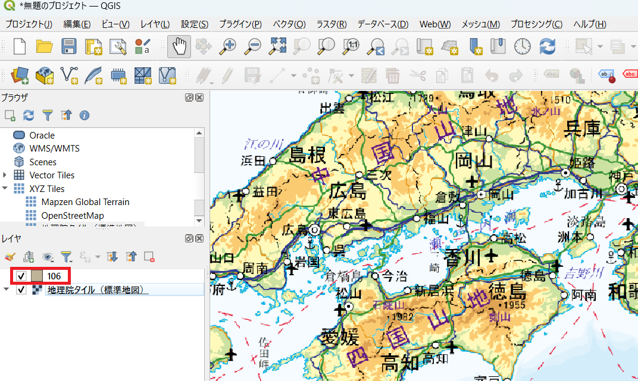The height and width of the screenshot is (381, 638).
Task: Open the プラグイン(P) menu
Action: [x=240, y=24]
